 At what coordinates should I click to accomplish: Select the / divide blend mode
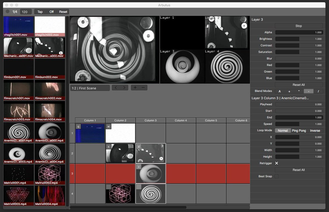point(318,91)
